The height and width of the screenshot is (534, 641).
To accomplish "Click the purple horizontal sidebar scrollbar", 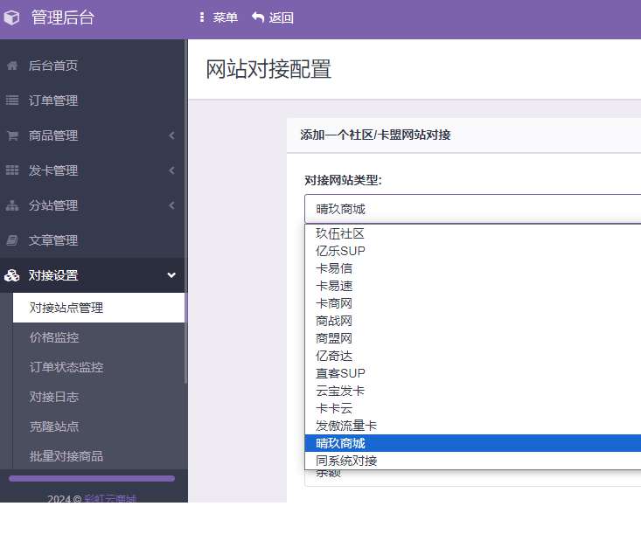I will (x=92, y=478).
